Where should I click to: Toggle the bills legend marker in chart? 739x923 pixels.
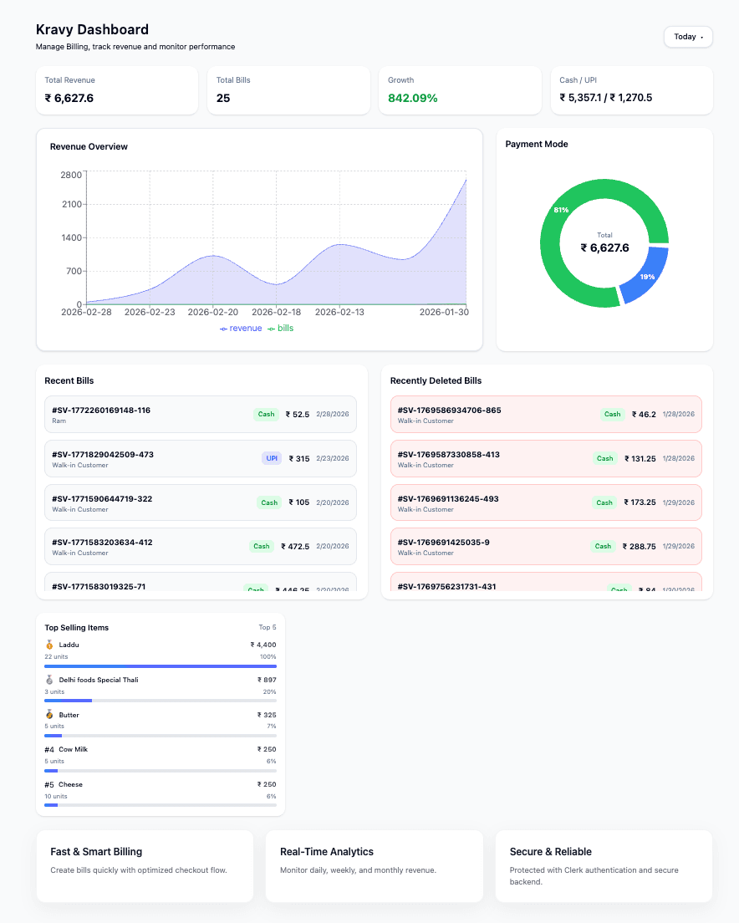click(271, 329)
